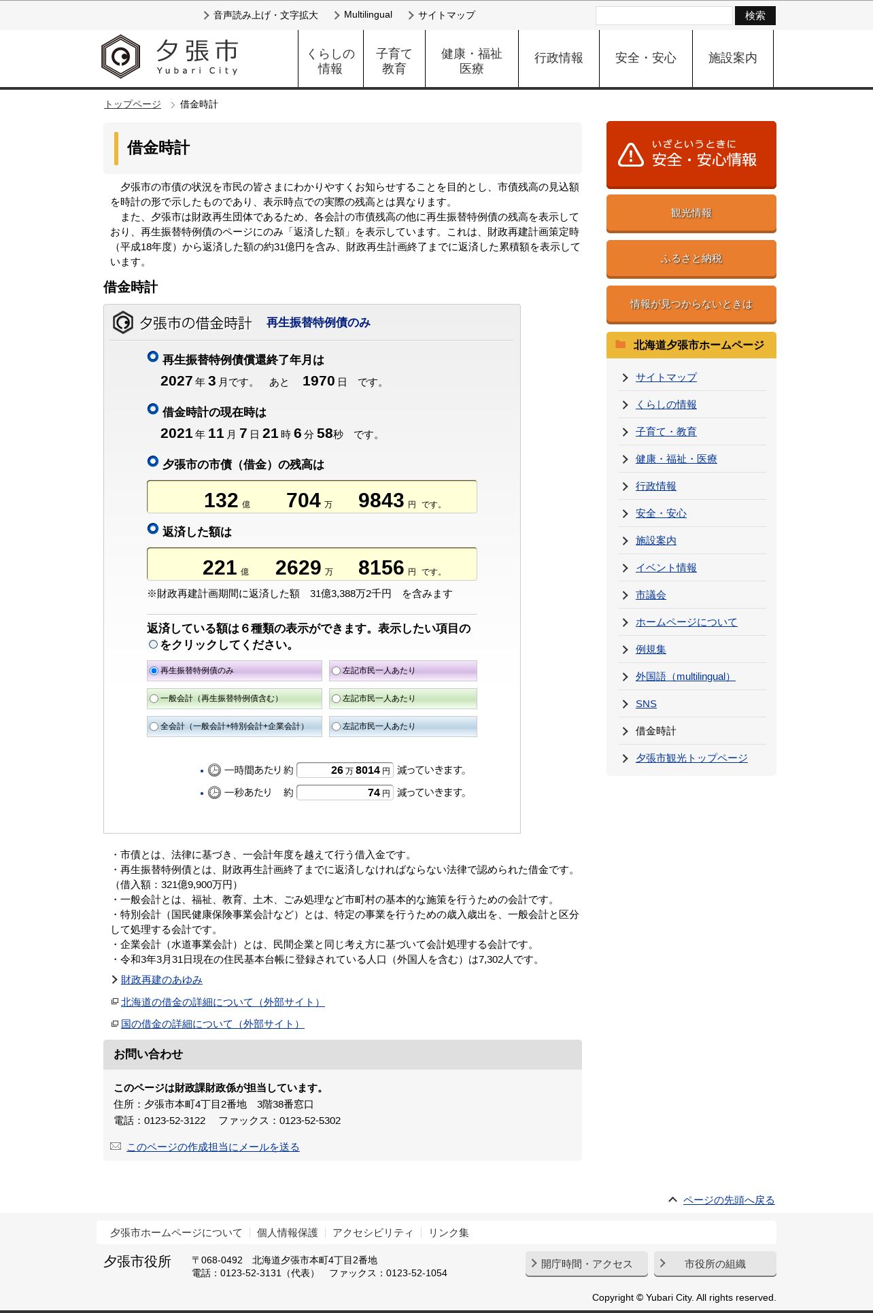Open sidebar 施設案内 link

pos(656,541)
